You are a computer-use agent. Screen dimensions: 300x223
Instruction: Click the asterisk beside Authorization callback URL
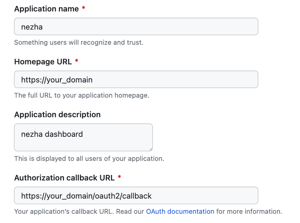119,178
